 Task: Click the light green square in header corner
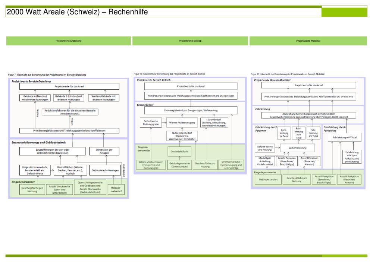(344, 12)
